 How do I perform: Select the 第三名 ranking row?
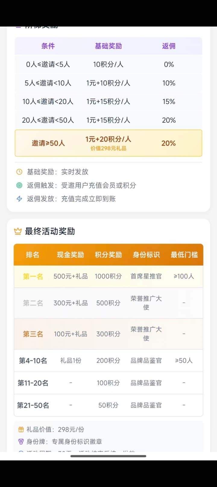[x=108, y=334]
